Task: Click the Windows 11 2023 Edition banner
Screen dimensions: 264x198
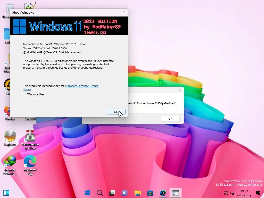Action: (x=69, y=26)
